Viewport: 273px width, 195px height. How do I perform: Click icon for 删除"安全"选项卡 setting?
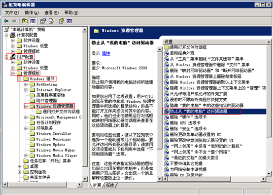(167, 129)
